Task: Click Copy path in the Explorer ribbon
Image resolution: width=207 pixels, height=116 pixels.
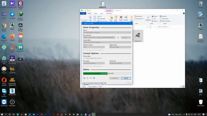Action: 101,19
